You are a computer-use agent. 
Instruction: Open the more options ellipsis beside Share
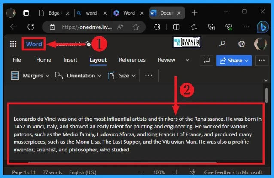[x=262, y=60]
